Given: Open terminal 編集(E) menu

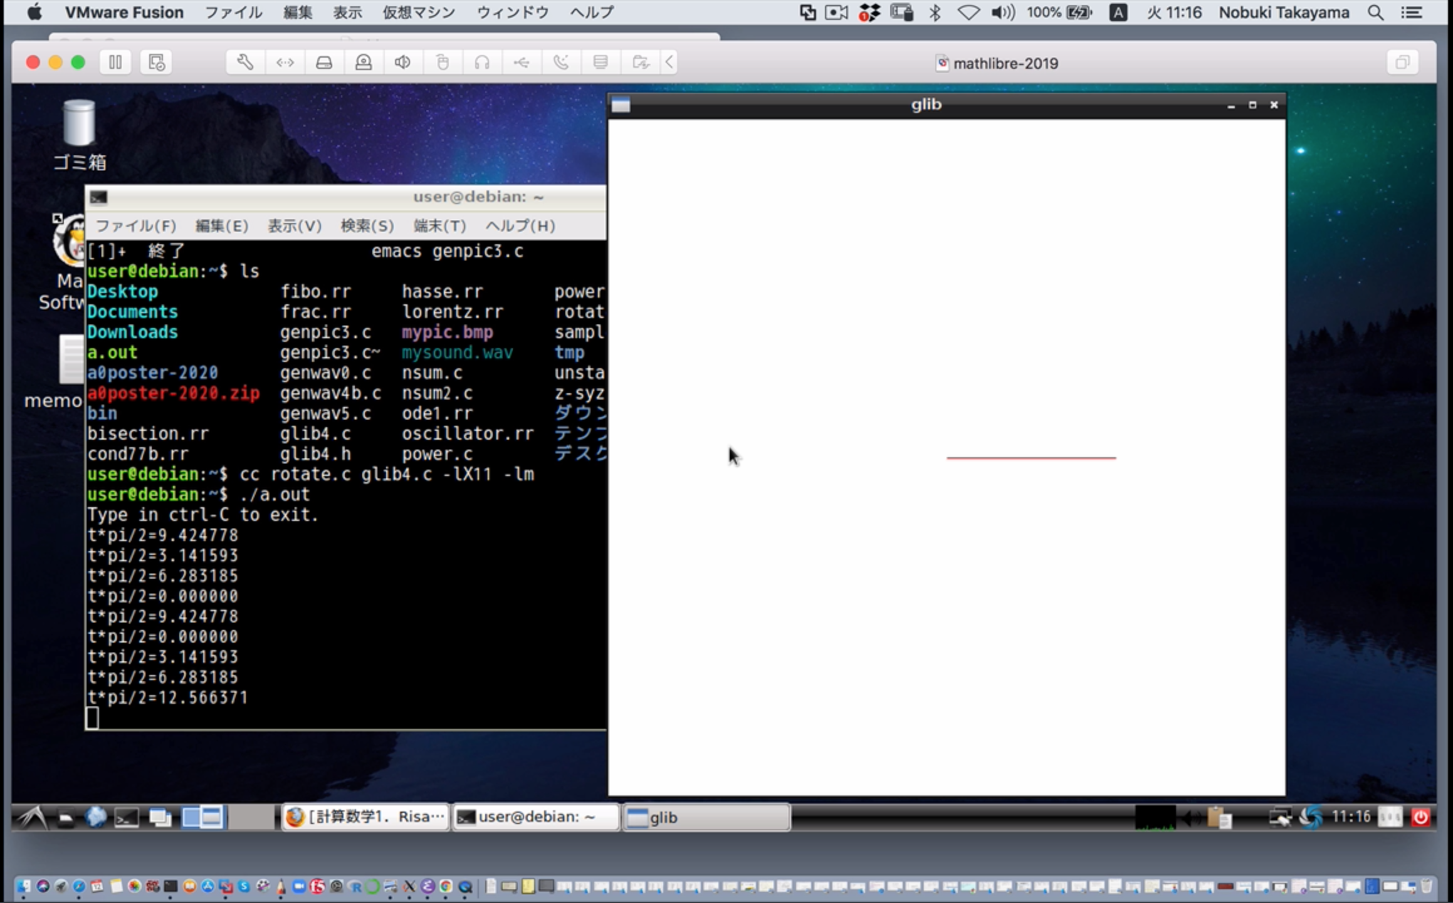Looking at the screenshot, I should click(x=222, y=225).
